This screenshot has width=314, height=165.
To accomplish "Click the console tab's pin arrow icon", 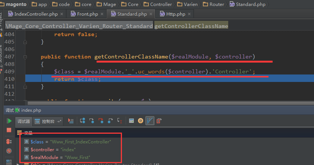I will click(x=59, y=121).
